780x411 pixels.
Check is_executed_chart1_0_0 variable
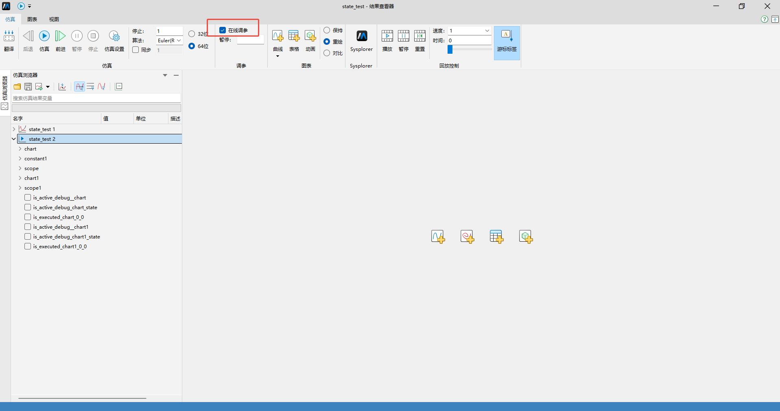coord(28,246)
